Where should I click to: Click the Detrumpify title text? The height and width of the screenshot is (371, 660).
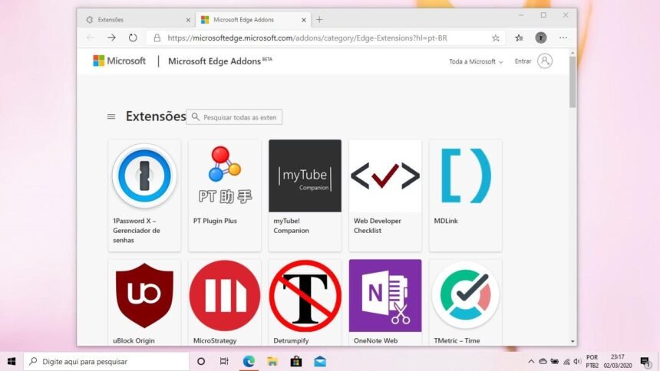(291, 340)
